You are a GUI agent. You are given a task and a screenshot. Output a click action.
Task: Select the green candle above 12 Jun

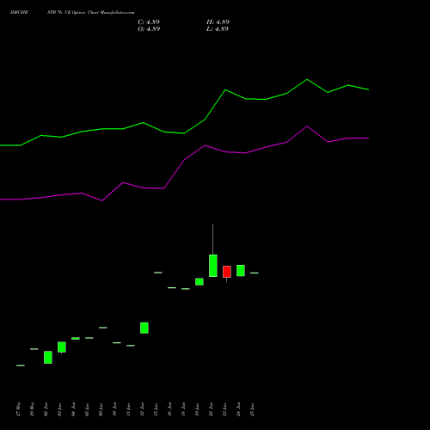(x=144, y=328)
